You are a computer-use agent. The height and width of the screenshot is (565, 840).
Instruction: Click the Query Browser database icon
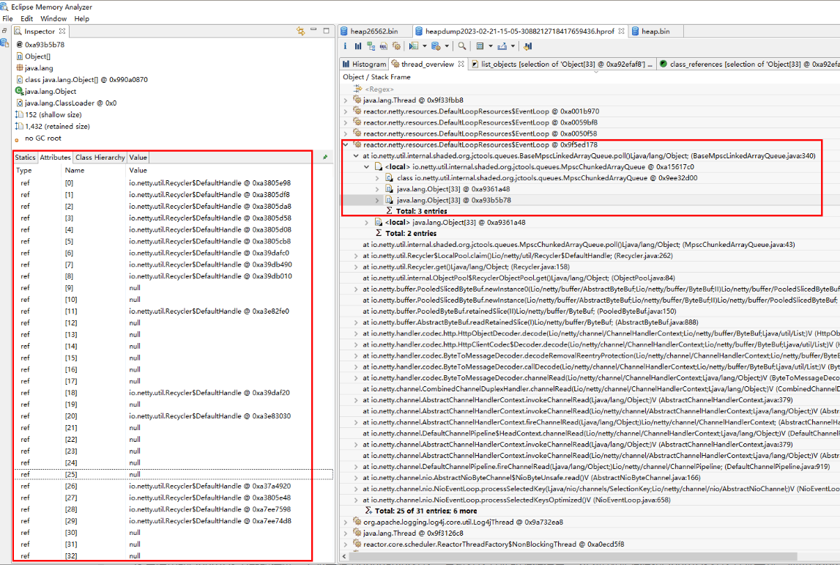[x=436, y=46]
